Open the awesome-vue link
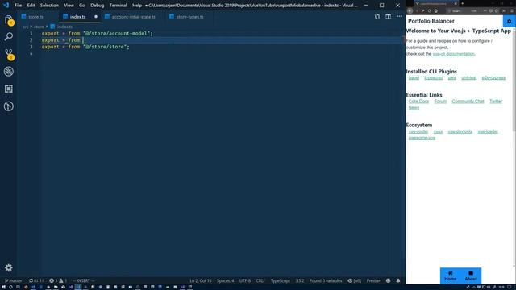516x290 pixels. pyautogui.click(x=422, y=138)
